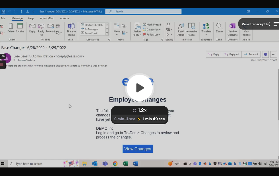Click Reply All button in message header
The height and width of the screenshot is (176, 279).
tap(232, 54)
